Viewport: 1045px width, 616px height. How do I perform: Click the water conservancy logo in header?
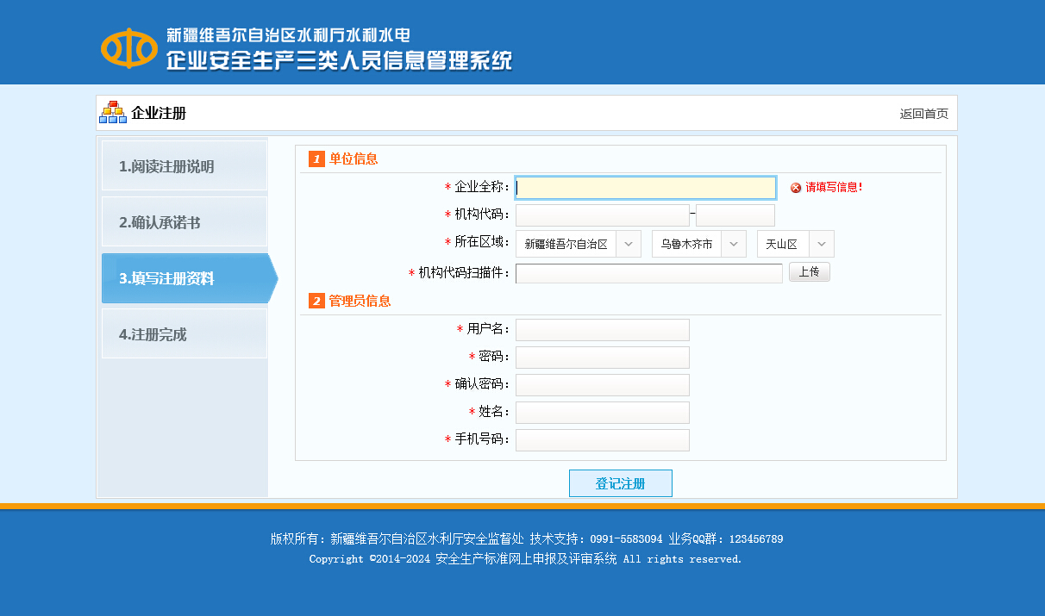tap(129, 47)
